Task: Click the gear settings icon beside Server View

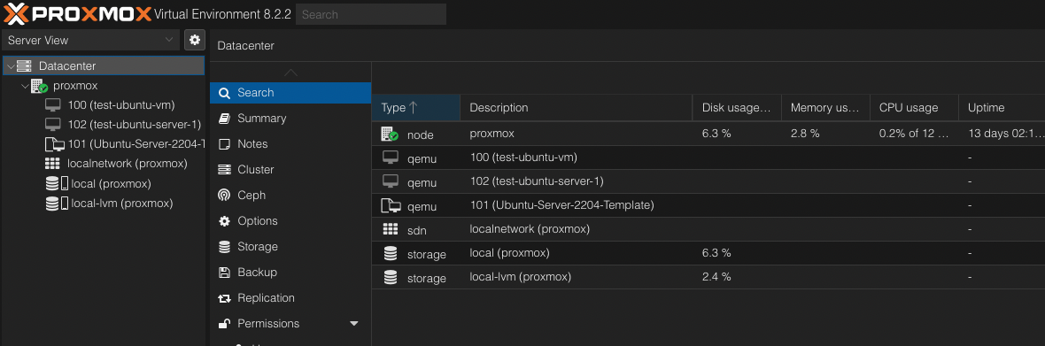Action: pos(195,40)
